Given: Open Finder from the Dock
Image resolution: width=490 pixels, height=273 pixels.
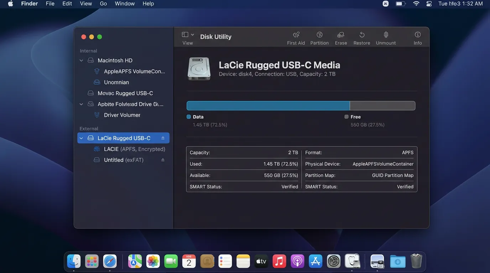Looking at the screenshot, I should click(74, 262).
